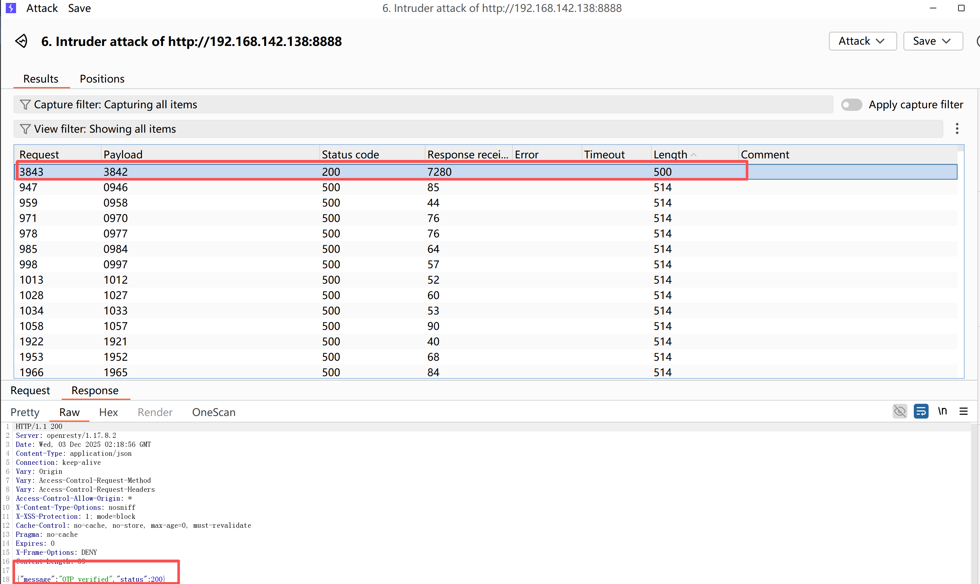The image size is (980, 584).
Task: Select result row with payload 0946
Action: tap(115, 187)
